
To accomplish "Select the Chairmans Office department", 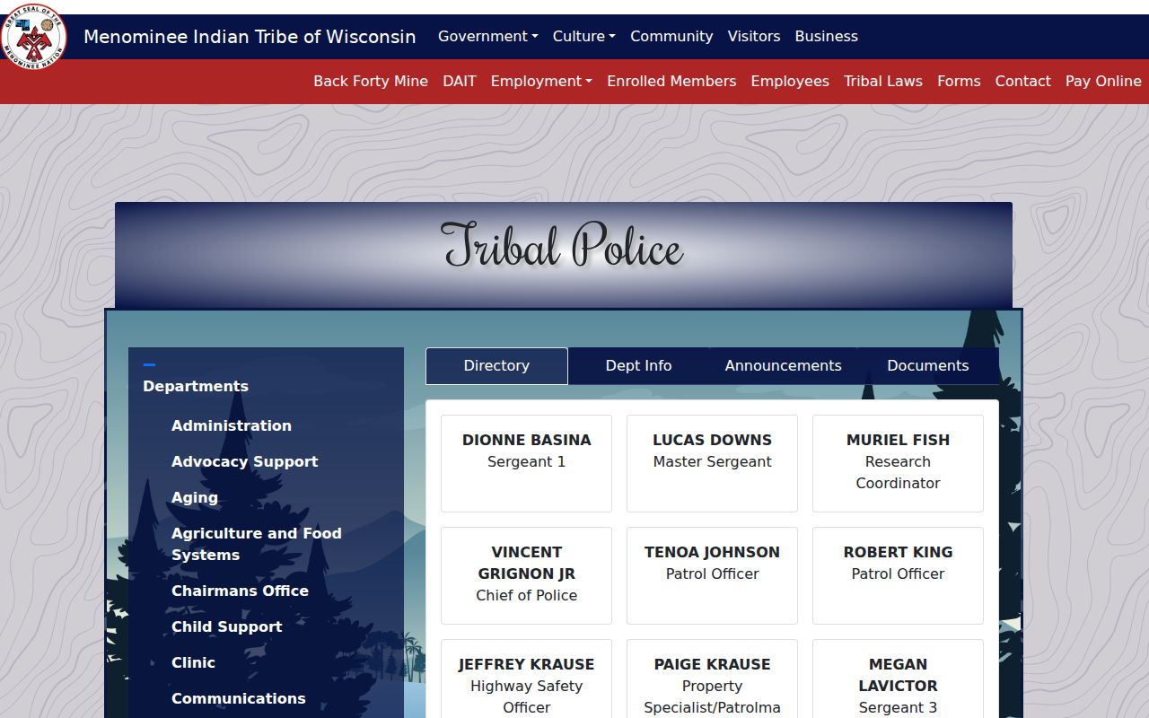I will tap(240, 591).
